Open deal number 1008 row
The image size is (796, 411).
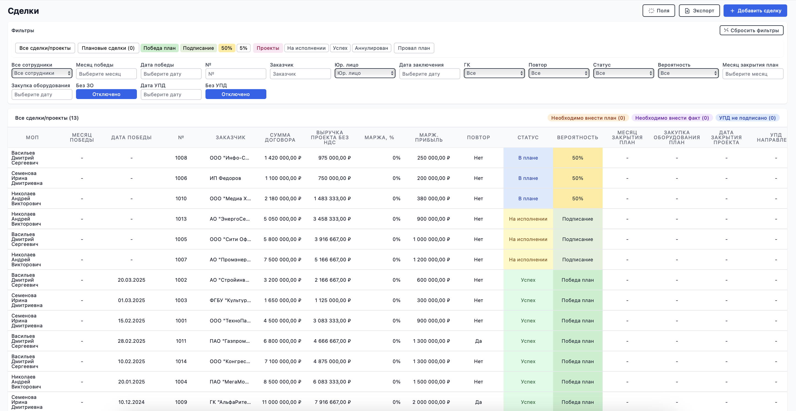point(397,158)
